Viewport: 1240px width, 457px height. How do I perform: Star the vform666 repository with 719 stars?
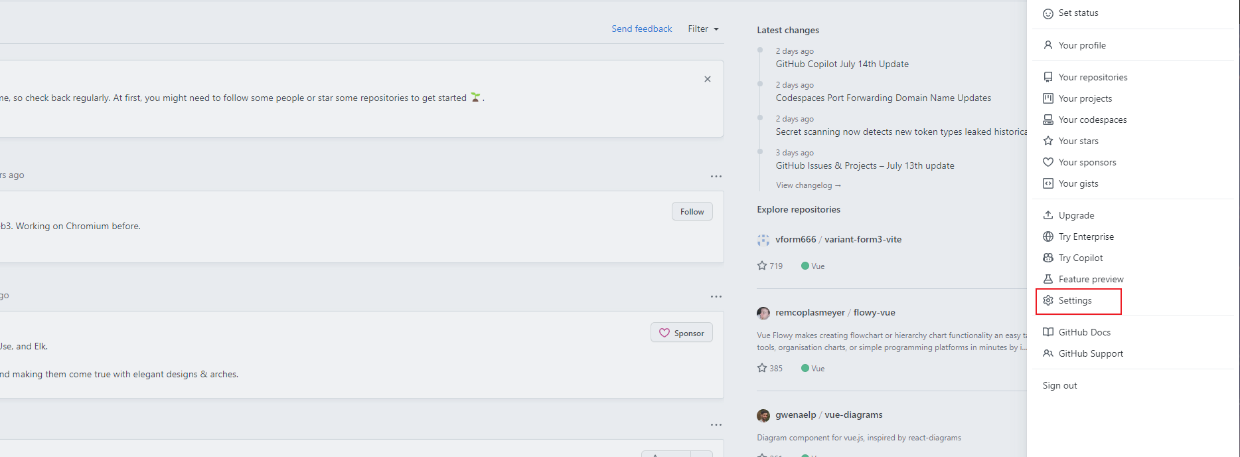tap(762, 266)
